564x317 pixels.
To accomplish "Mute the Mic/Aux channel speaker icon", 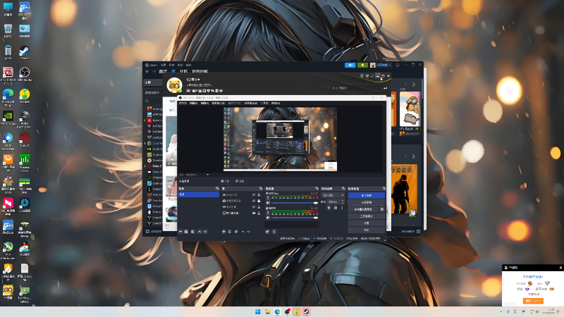I will (268, 203).
